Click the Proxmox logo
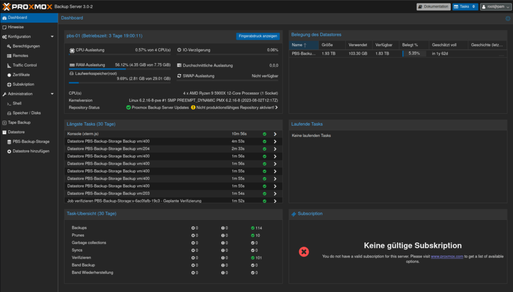 coord(27,7)
